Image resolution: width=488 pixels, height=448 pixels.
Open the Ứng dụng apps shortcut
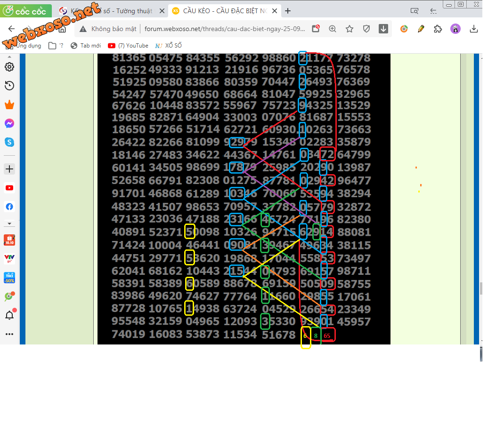click(24, 46)
